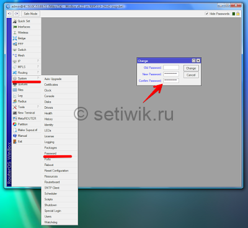Select Reset Configuration in System submenu

(60, 171)
